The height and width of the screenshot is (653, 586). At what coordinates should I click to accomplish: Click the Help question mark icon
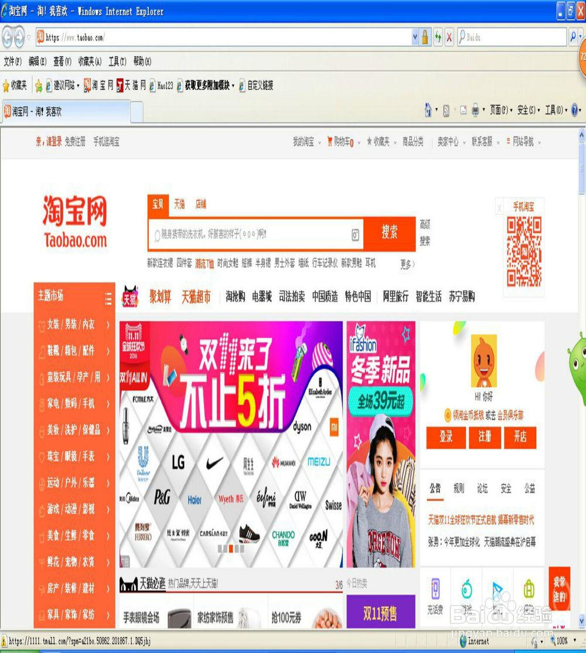575,110
